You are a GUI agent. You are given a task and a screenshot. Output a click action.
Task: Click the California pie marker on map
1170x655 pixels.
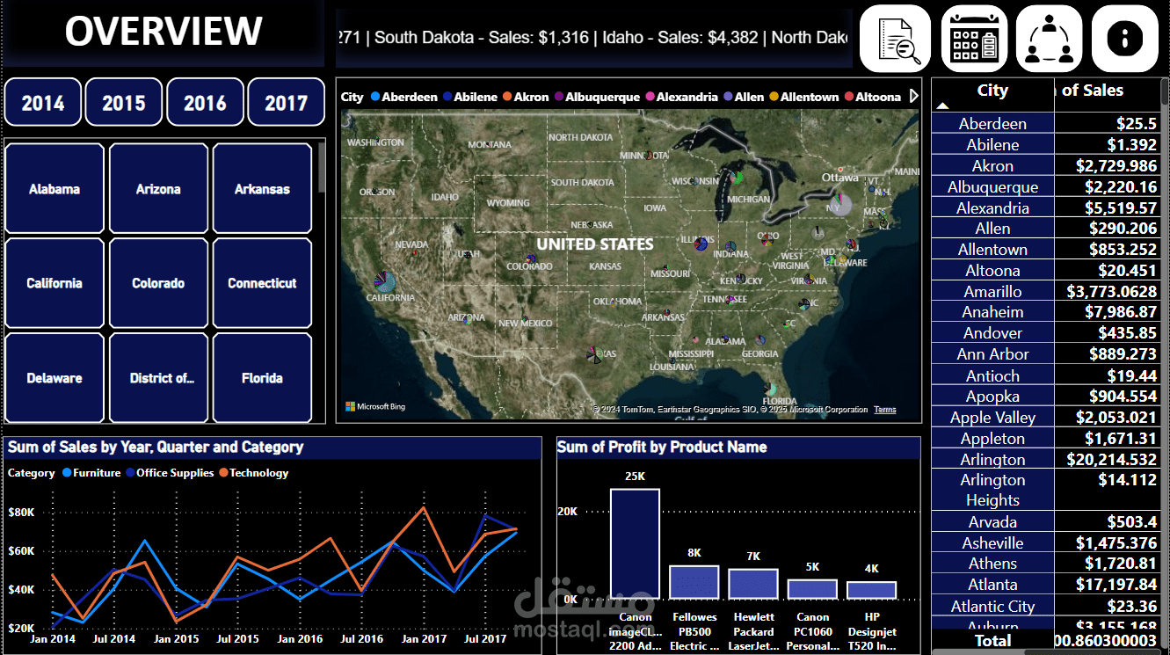point(384,281)
